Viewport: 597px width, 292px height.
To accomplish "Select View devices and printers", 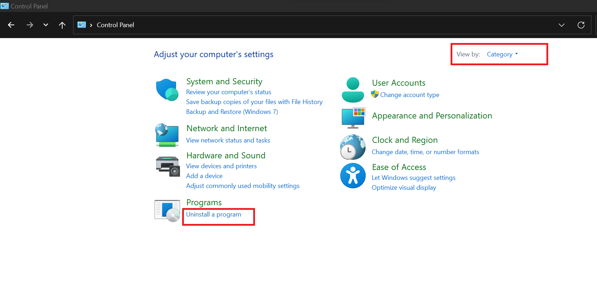I will click(221, 166).
